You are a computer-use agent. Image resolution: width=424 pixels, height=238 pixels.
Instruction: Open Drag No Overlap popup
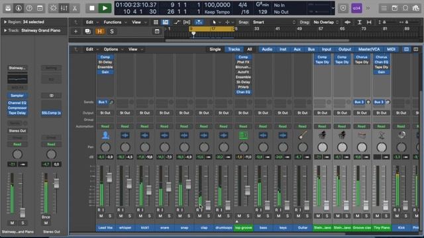tap(326, 22)
